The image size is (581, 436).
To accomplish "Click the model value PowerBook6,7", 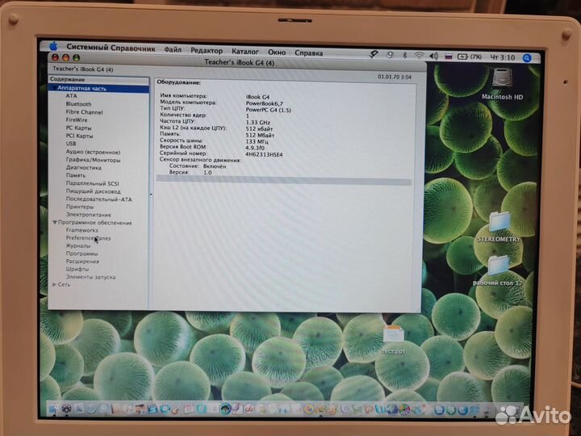I will click(264, 103).
